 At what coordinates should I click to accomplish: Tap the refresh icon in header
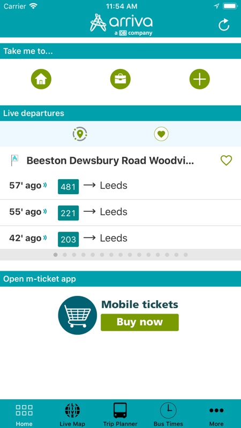(224, 25)
